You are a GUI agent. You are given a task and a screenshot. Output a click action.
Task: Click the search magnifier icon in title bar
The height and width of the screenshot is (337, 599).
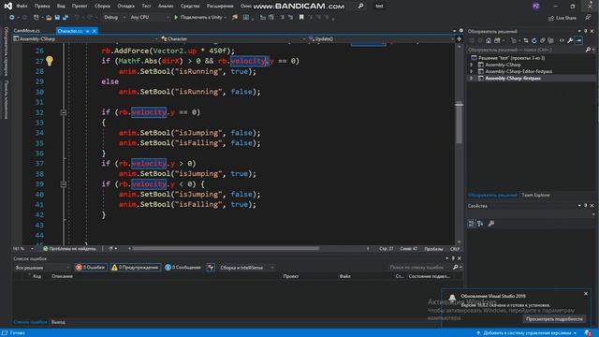(x=360, y=6)
